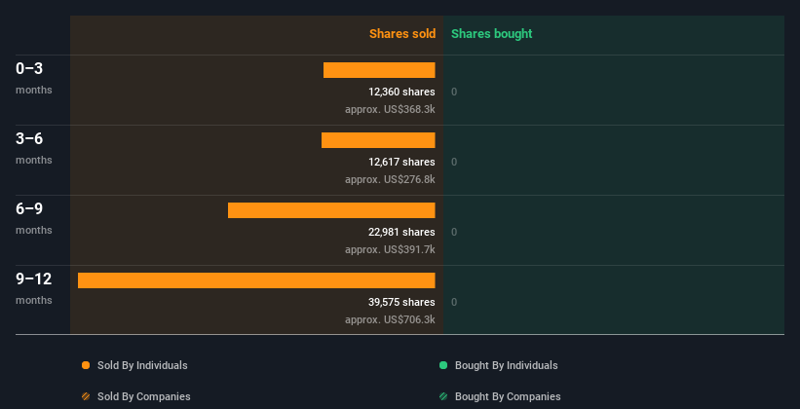
Task: Click the 12,360 shares value
Action: [x=402, y=92]
